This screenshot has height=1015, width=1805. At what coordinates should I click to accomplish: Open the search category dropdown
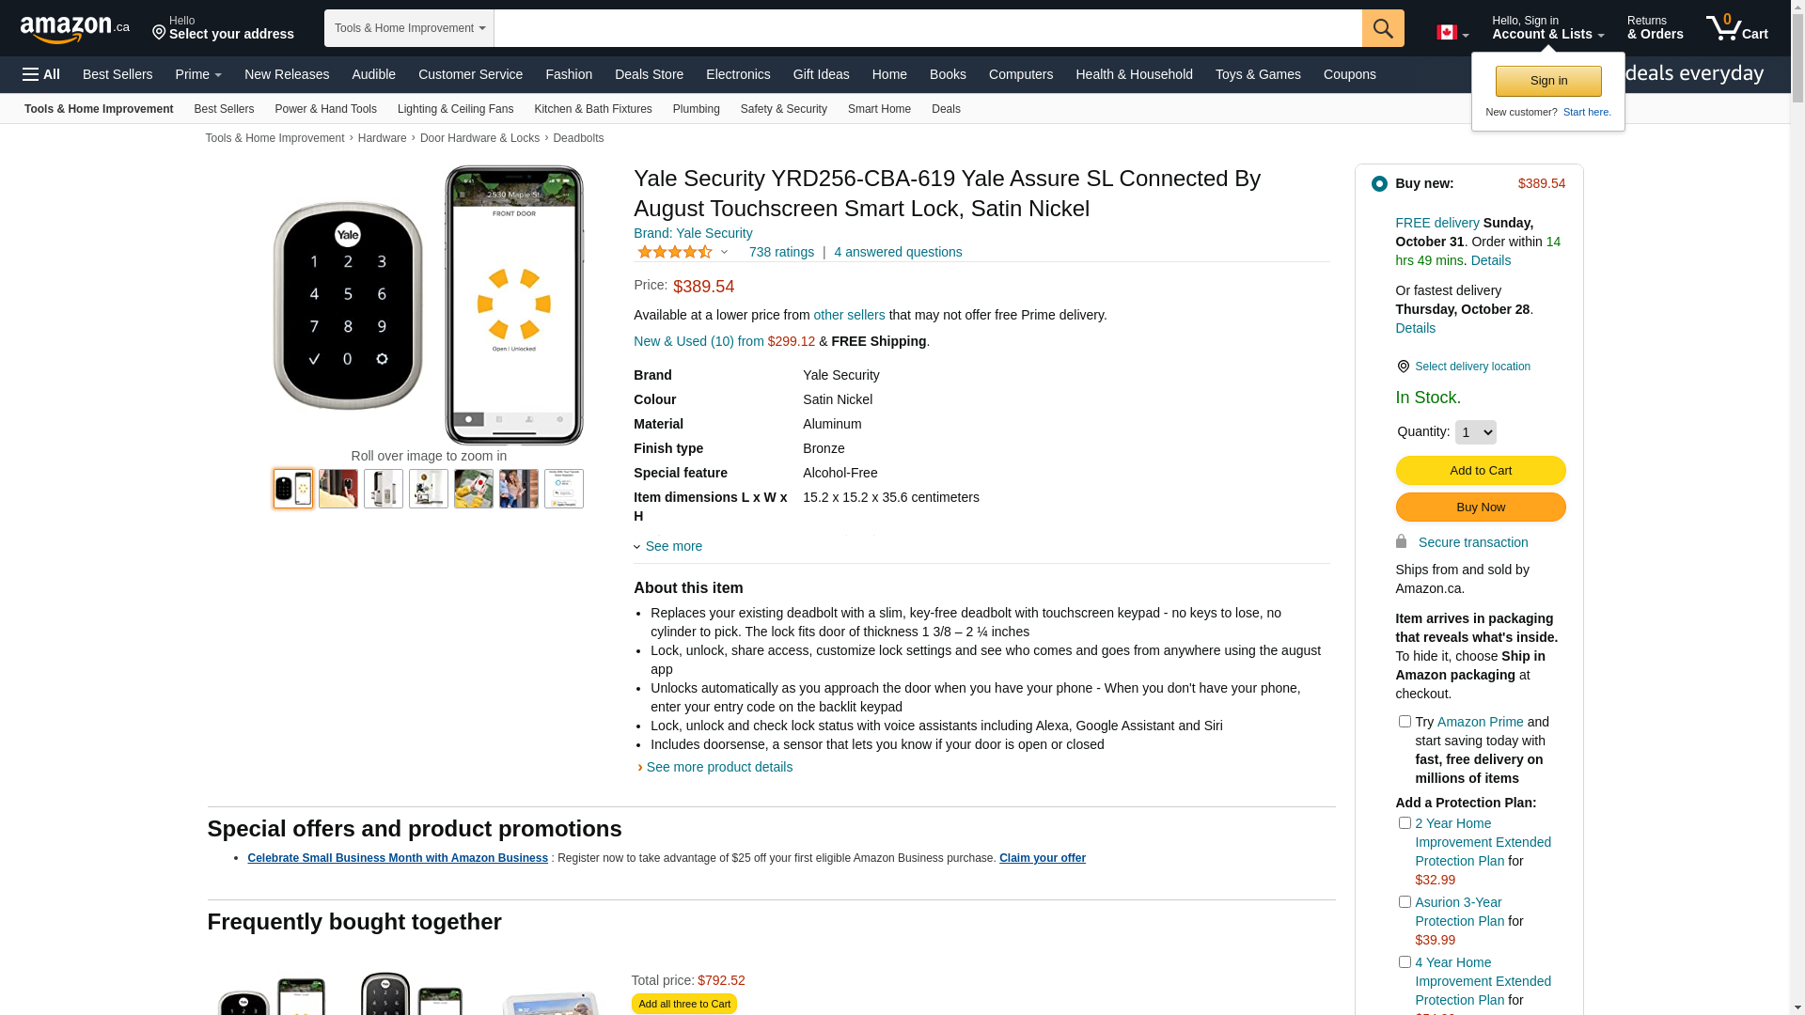point(409,28)
